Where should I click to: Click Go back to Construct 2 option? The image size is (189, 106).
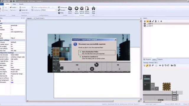pos(97,58)
